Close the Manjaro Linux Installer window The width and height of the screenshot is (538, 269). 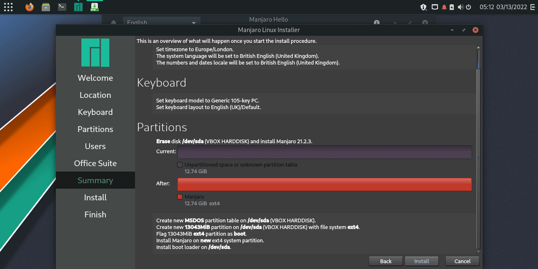pos(475,30)
